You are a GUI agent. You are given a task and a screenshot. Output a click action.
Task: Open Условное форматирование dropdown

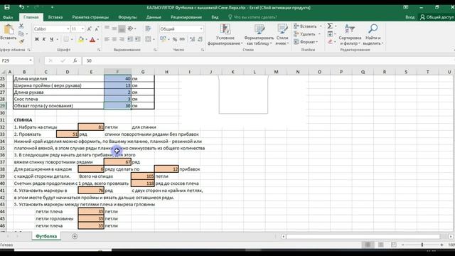coord(225,35)
